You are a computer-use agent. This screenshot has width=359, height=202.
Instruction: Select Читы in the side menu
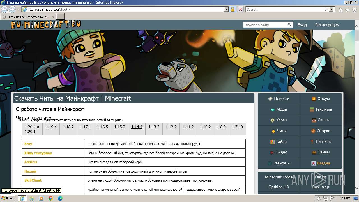coord(279,131)
